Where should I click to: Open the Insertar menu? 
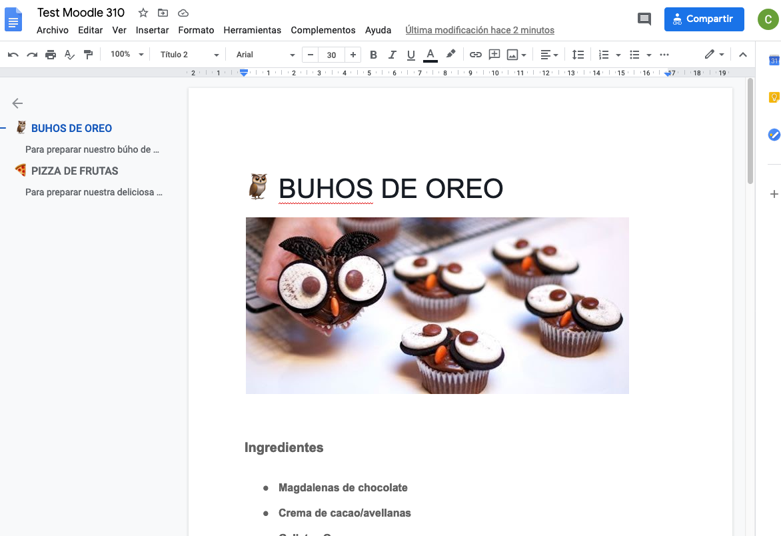(152, 31)
